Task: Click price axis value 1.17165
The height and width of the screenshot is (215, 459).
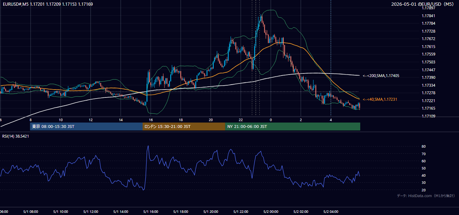Action: click(428, 108)
